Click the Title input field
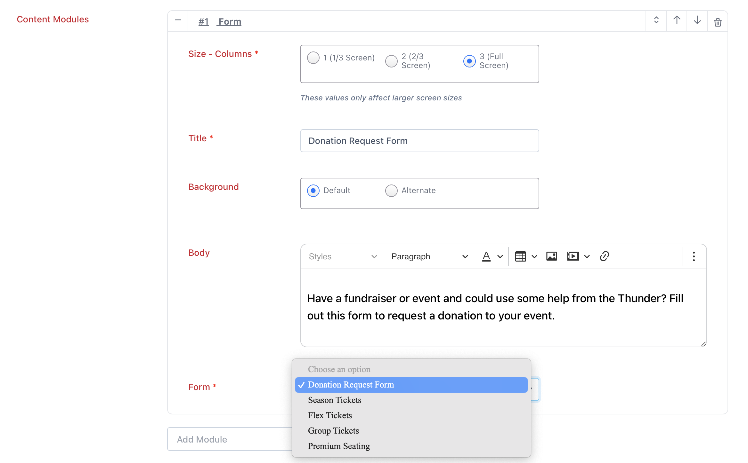The height and width of the screenshot is (463, 748). click(x=419, y=141)
